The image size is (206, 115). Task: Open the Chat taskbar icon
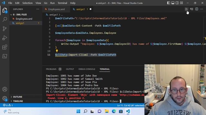99,111
